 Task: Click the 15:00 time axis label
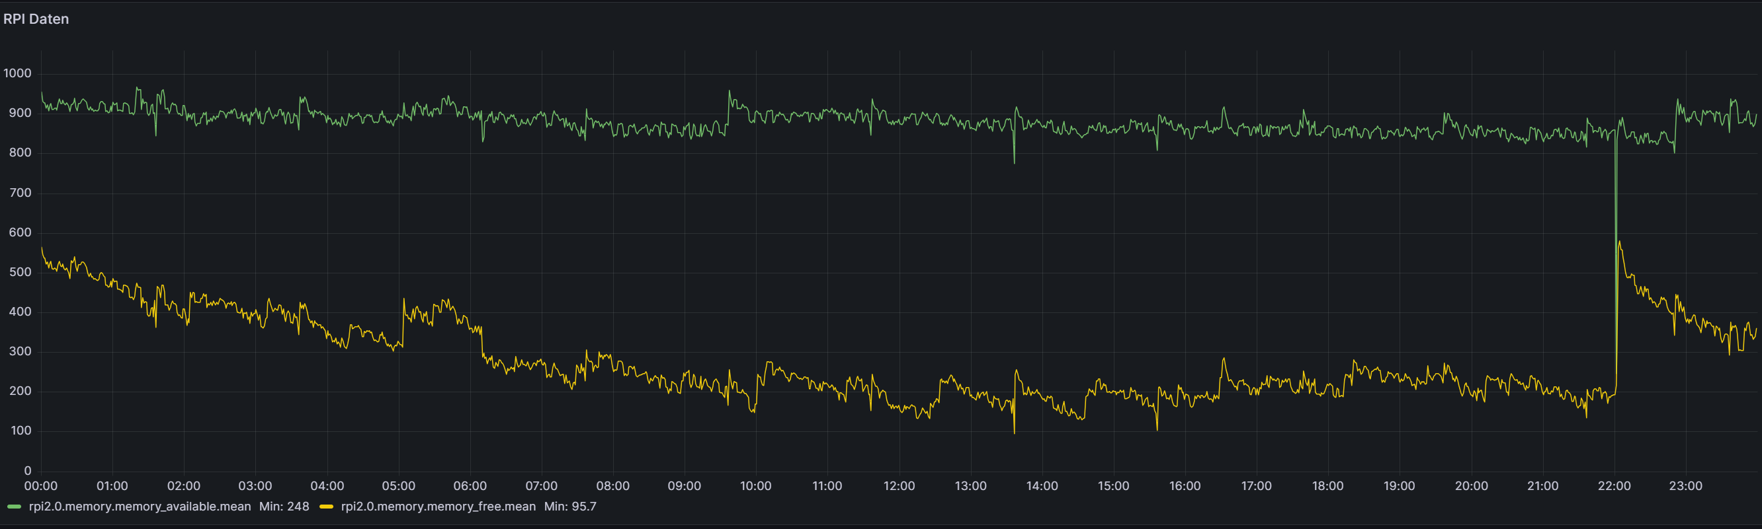(x=1114, y=486)
